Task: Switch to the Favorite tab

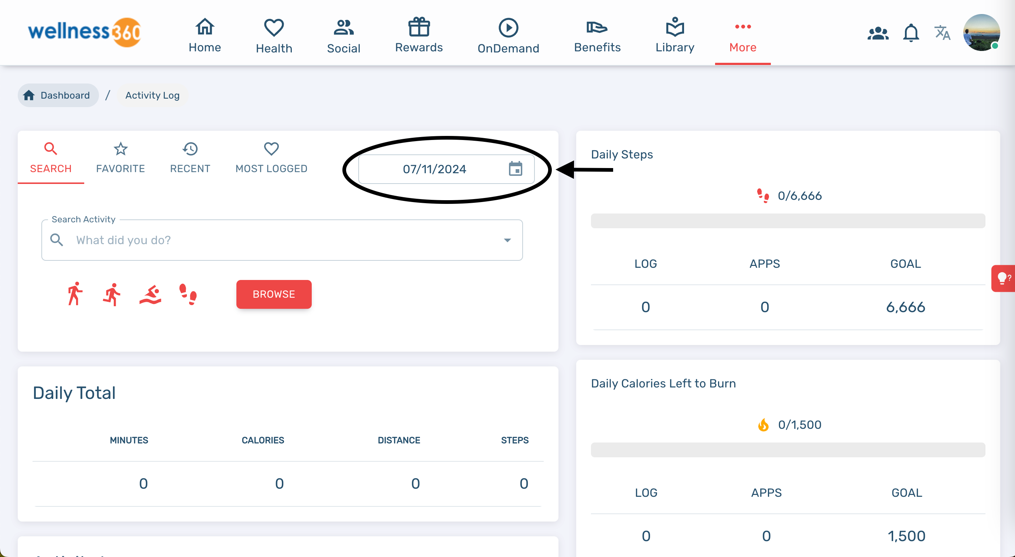Action: point(120,158)
